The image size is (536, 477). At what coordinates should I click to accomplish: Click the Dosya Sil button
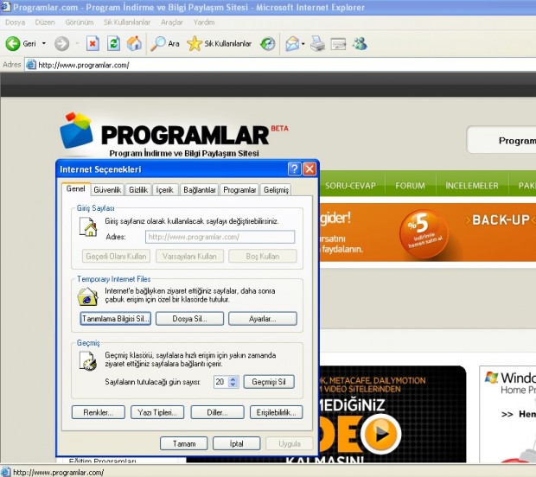(x=189, y=319)
